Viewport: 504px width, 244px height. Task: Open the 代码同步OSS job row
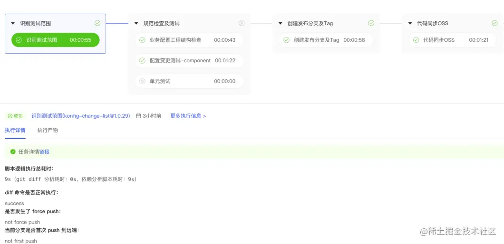(452, 40)
